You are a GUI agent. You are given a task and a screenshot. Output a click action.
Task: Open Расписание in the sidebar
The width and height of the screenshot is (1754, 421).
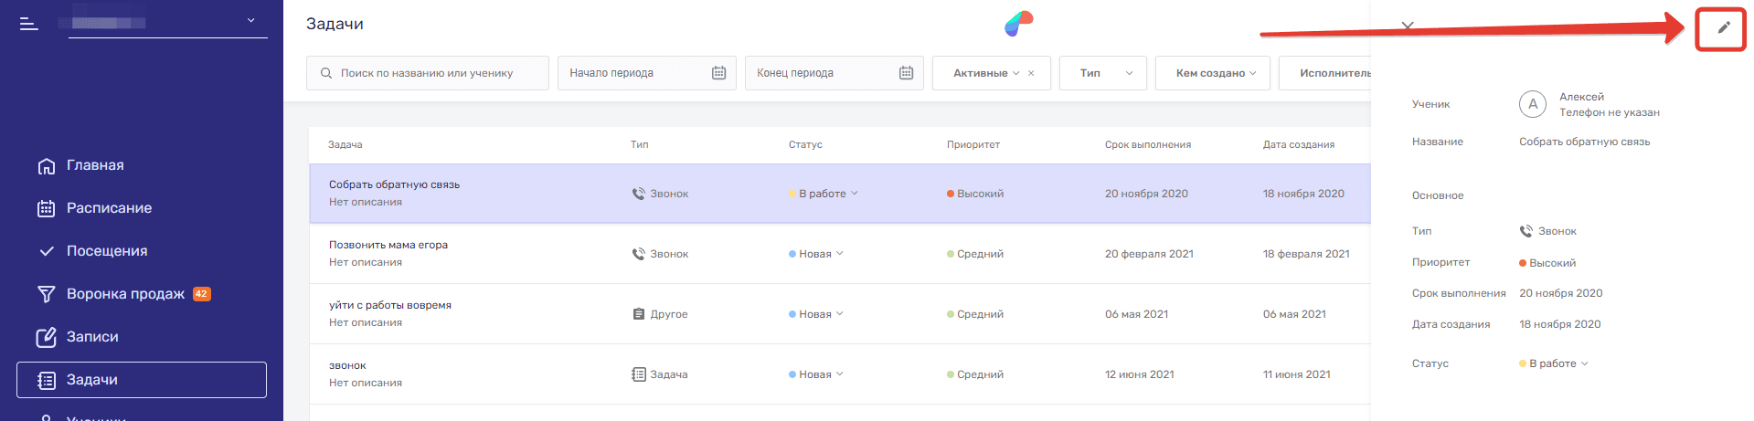click(109, 208)
